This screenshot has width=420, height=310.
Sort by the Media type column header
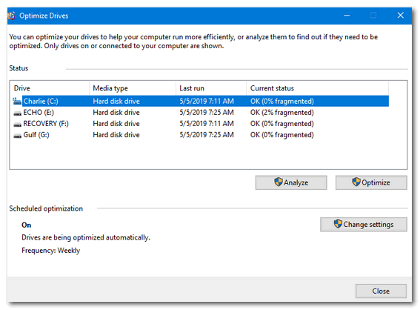[133, 88]
